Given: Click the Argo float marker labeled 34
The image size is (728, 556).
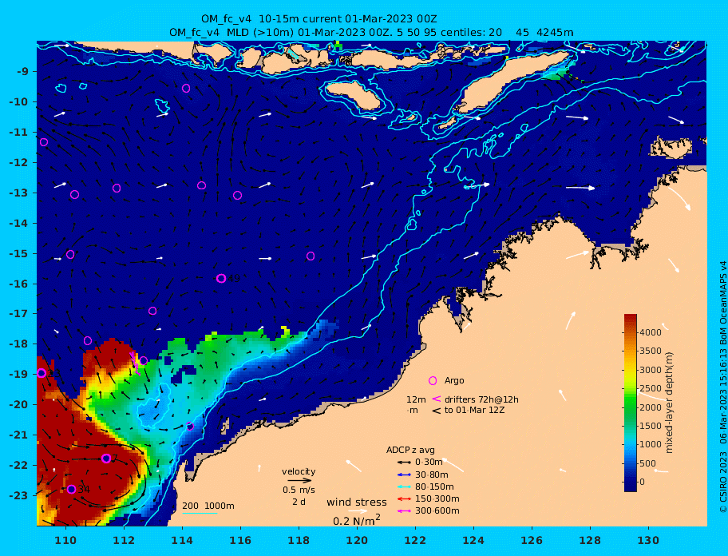Looking at the screenshot, I should [71, 489].
